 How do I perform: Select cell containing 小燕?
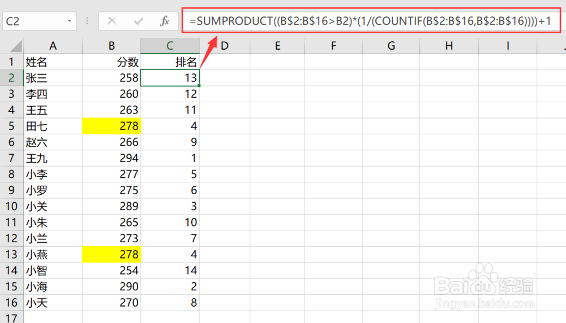(x=53, y=255)
